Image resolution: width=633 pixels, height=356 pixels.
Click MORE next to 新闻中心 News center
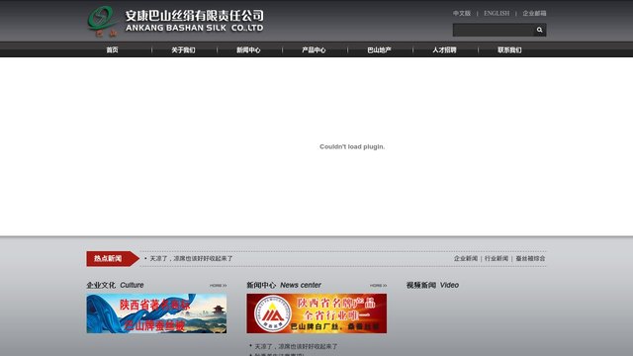pos(378,286)
